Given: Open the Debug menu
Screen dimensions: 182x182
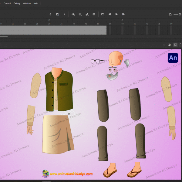Looking at the screenshot, I should (17, 3).
